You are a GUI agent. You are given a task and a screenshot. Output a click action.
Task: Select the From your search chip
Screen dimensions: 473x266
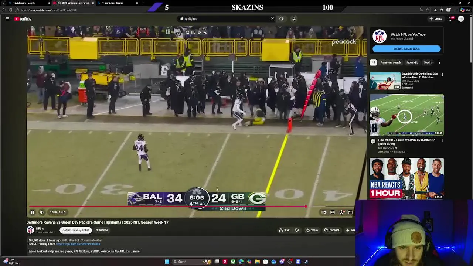(391, 62)
